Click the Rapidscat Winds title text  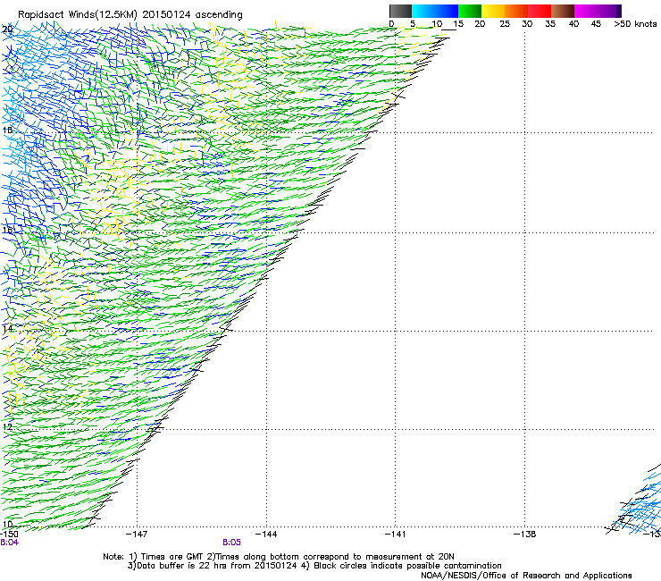point(130,15)
